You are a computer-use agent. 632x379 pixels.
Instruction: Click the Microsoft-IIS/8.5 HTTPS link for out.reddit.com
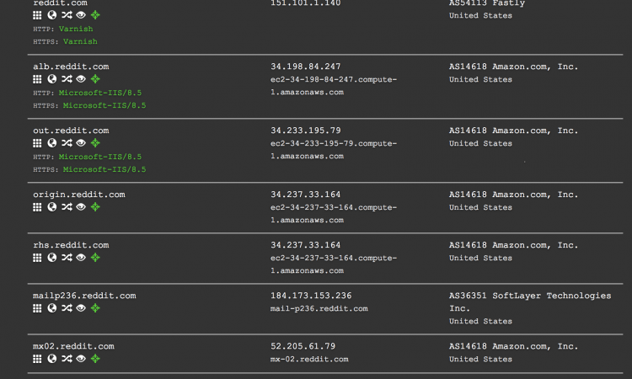click(104, 169)
